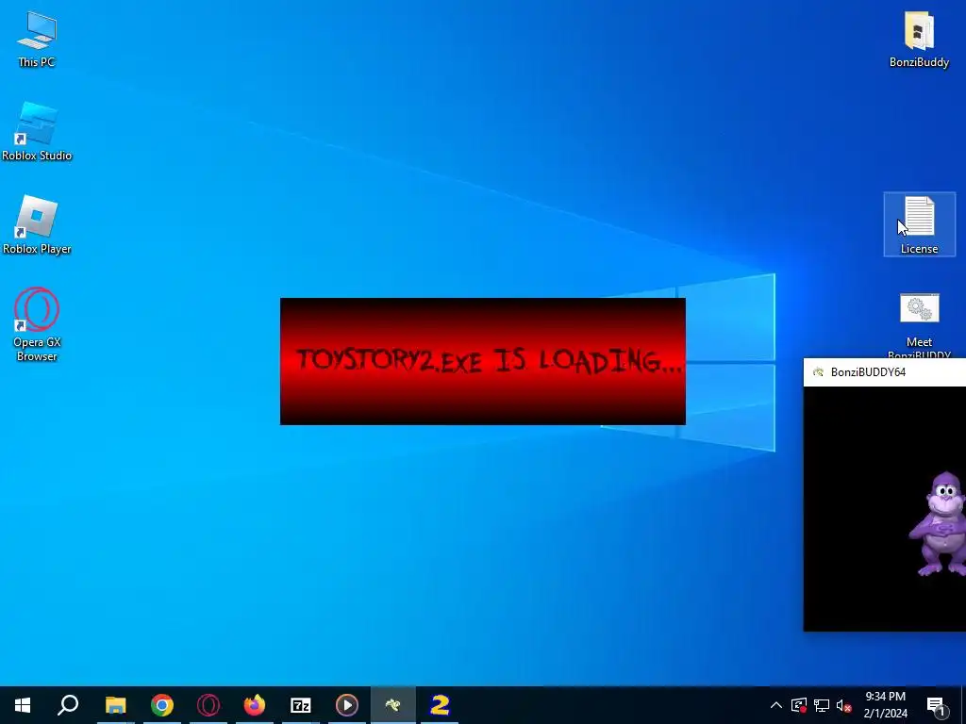Viewport: 966px width, 724px height.
Task: Open the Windows Start menu
Action: pos(23,705)
